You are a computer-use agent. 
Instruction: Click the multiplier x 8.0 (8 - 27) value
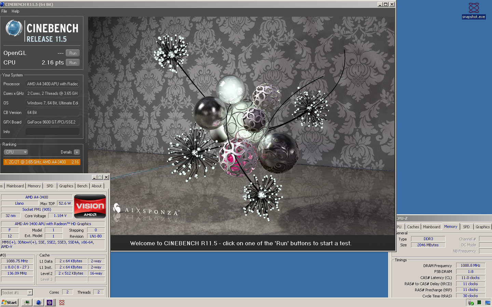(x=17, y=267)
